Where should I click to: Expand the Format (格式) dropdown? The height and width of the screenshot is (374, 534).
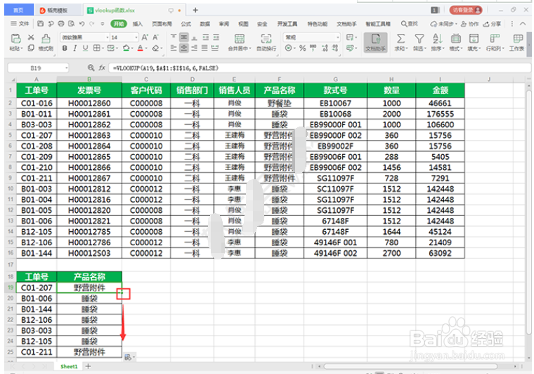tap(462, 49)
